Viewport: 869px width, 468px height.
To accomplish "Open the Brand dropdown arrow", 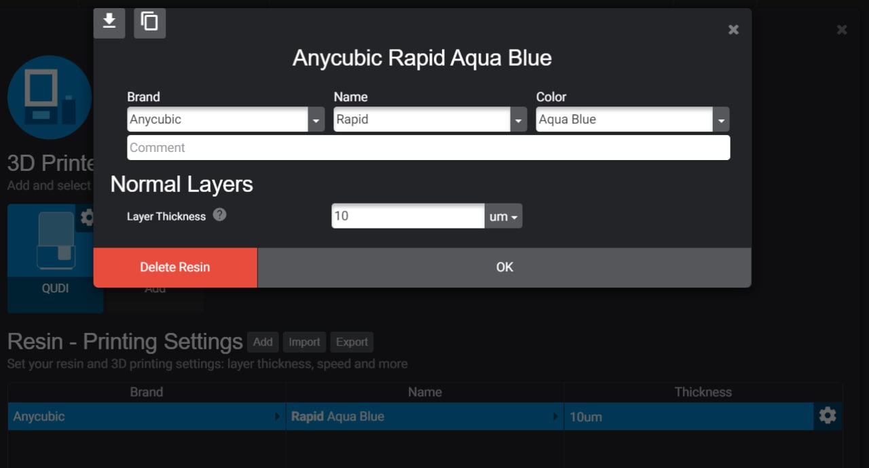I will (316, 120).
